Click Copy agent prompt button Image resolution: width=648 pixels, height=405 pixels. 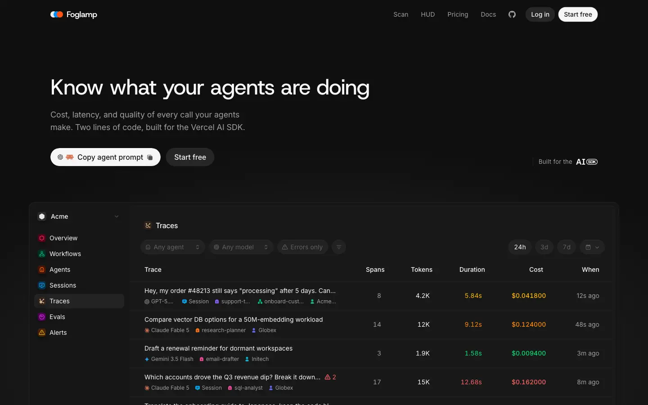pos(105,157)
